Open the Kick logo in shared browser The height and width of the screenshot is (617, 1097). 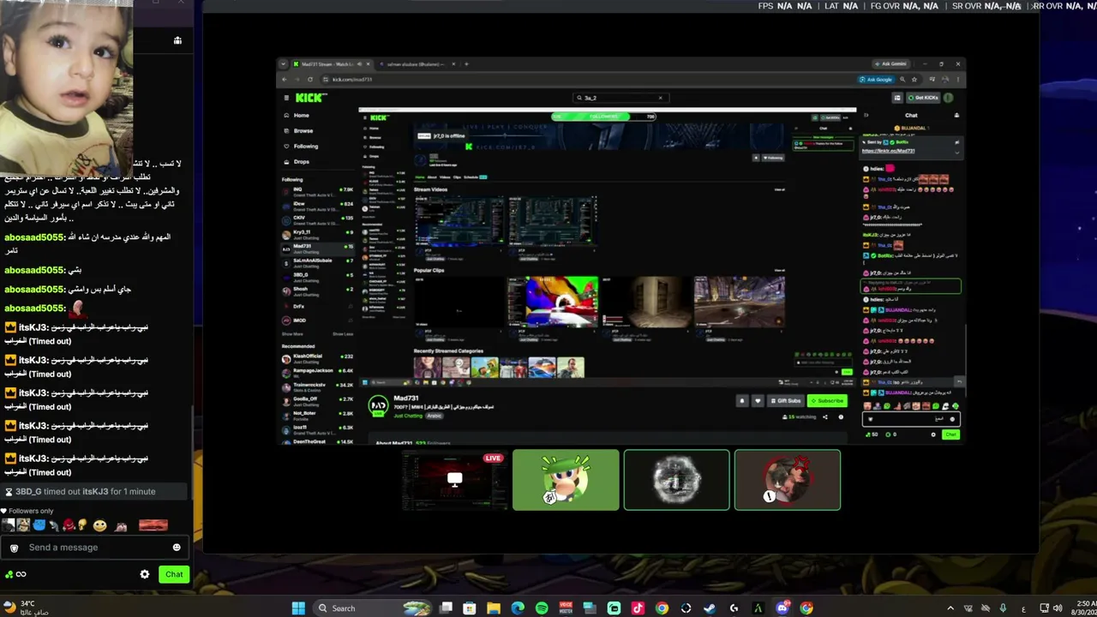(311, 98)
